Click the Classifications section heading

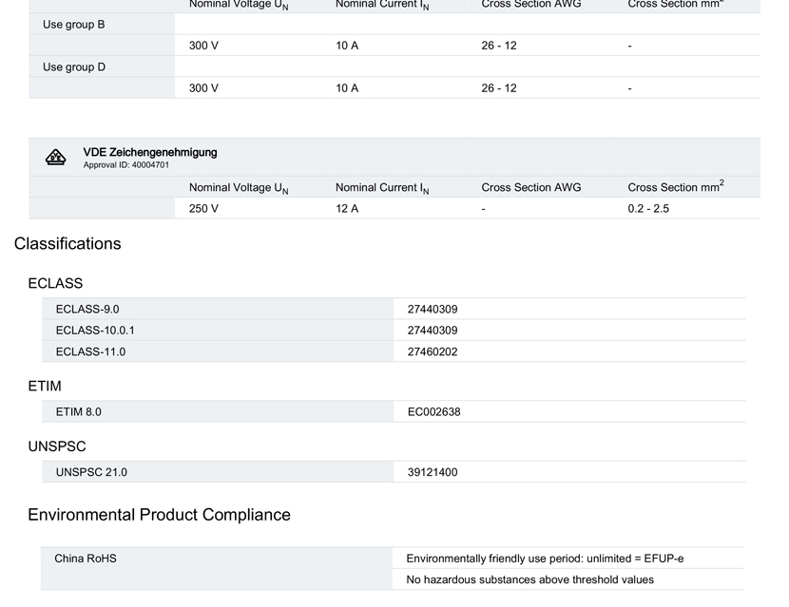67,243
